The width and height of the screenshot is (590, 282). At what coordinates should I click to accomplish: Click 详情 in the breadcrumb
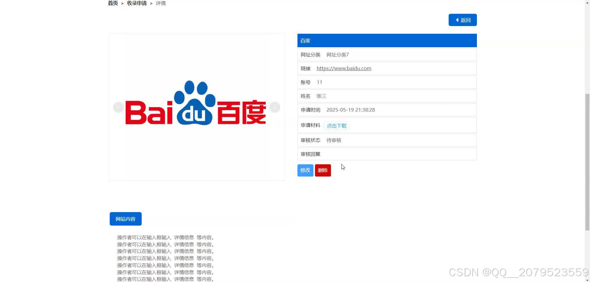point(161,3)
